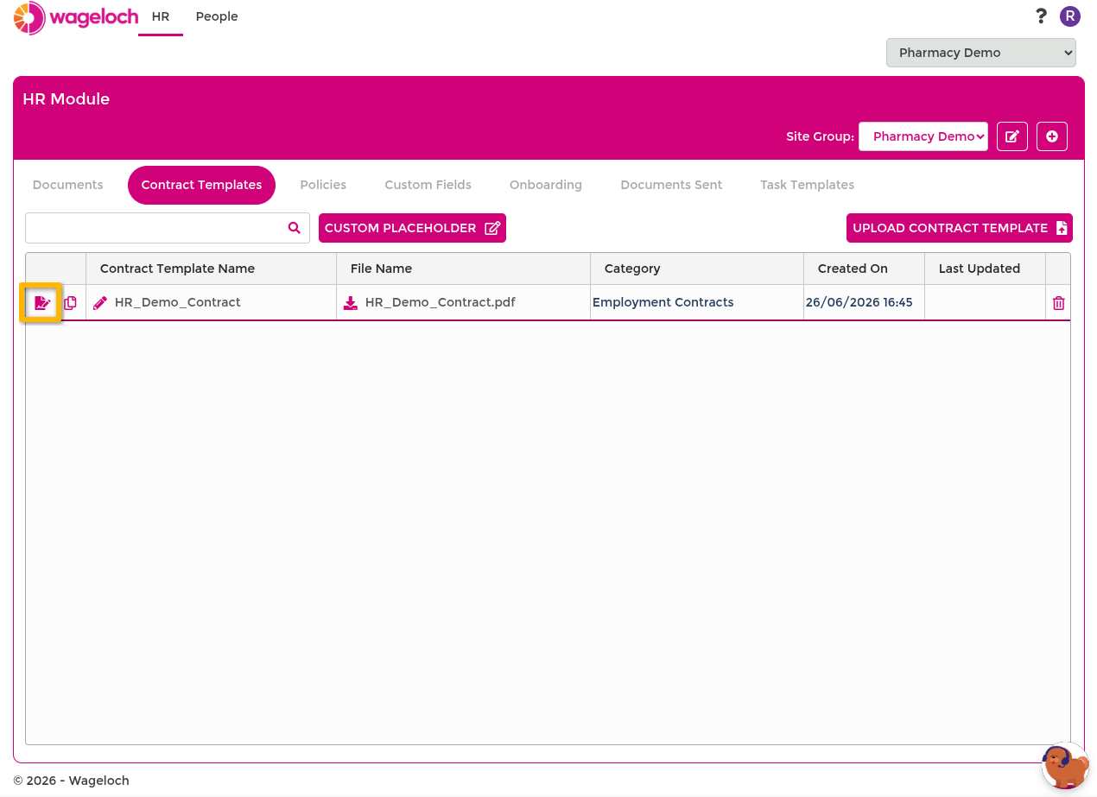
Task: Edit the site group with the pencil-square icon
Action: click(1012, 136)
